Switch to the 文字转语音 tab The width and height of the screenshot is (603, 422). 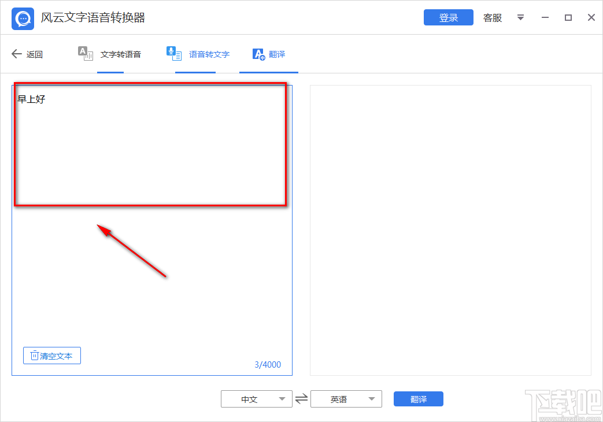pyautogui.click(x=121, y=54)
